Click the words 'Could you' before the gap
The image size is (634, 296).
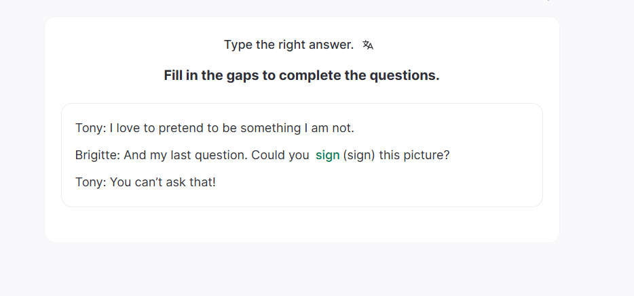tap(280, 155)
